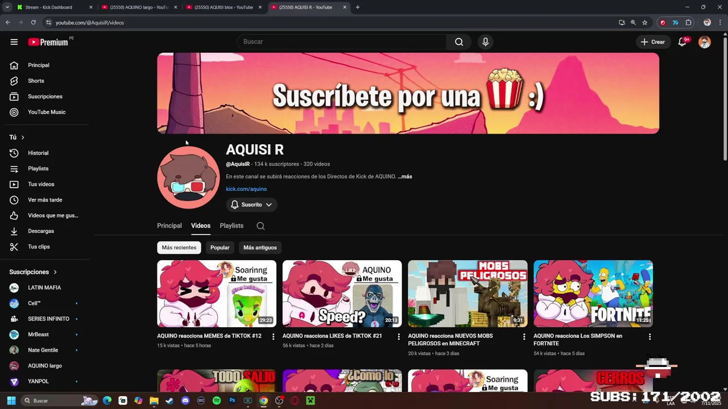Screen dimensions: 728x409
Task: Click the search magnifier button in the YouTube bar
Action: tap(459, 41)
